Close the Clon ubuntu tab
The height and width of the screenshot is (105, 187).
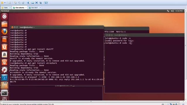[26, 8]
